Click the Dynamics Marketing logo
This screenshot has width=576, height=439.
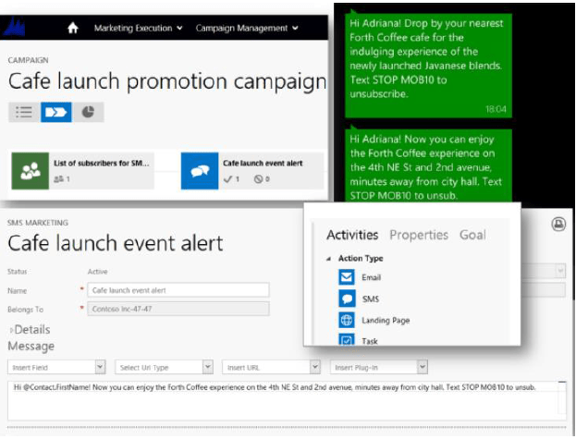click(x=15, y=27)
